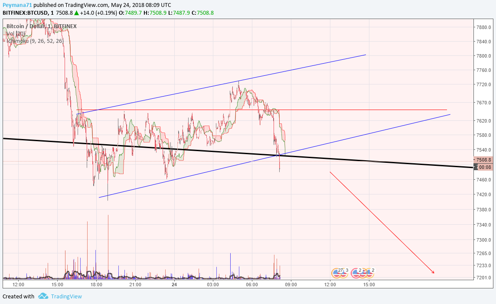The width and height of the screenshot is (496, 304).
Task: Click the TradingView cloud logo icon
Action: pos(43,296)
